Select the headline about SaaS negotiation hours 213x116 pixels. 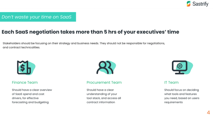[x=90, y=32]
